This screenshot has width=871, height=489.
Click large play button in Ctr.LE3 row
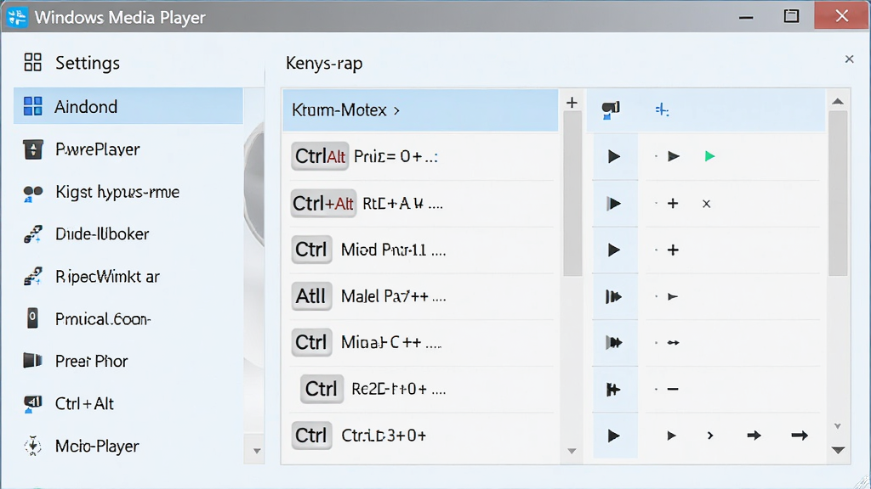coord(614,436)
